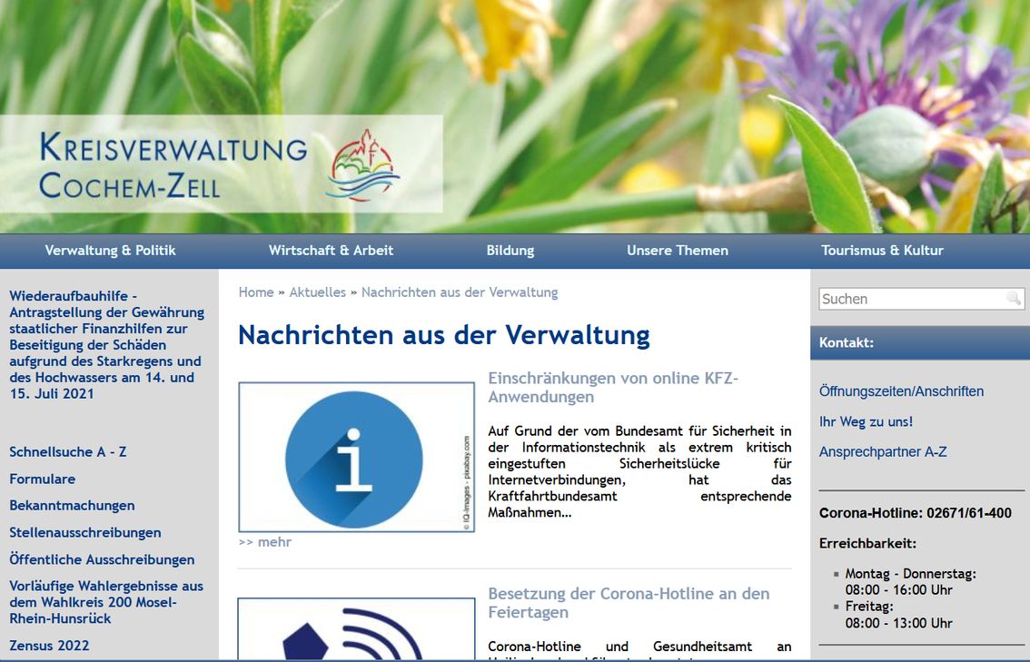
Task: Open the Tourismus & Kultur menu
Action: click(882, 251)
